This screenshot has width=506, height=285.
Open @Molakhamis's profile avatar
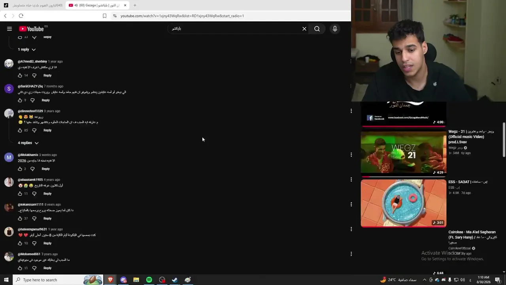click(x=9, y=157)
